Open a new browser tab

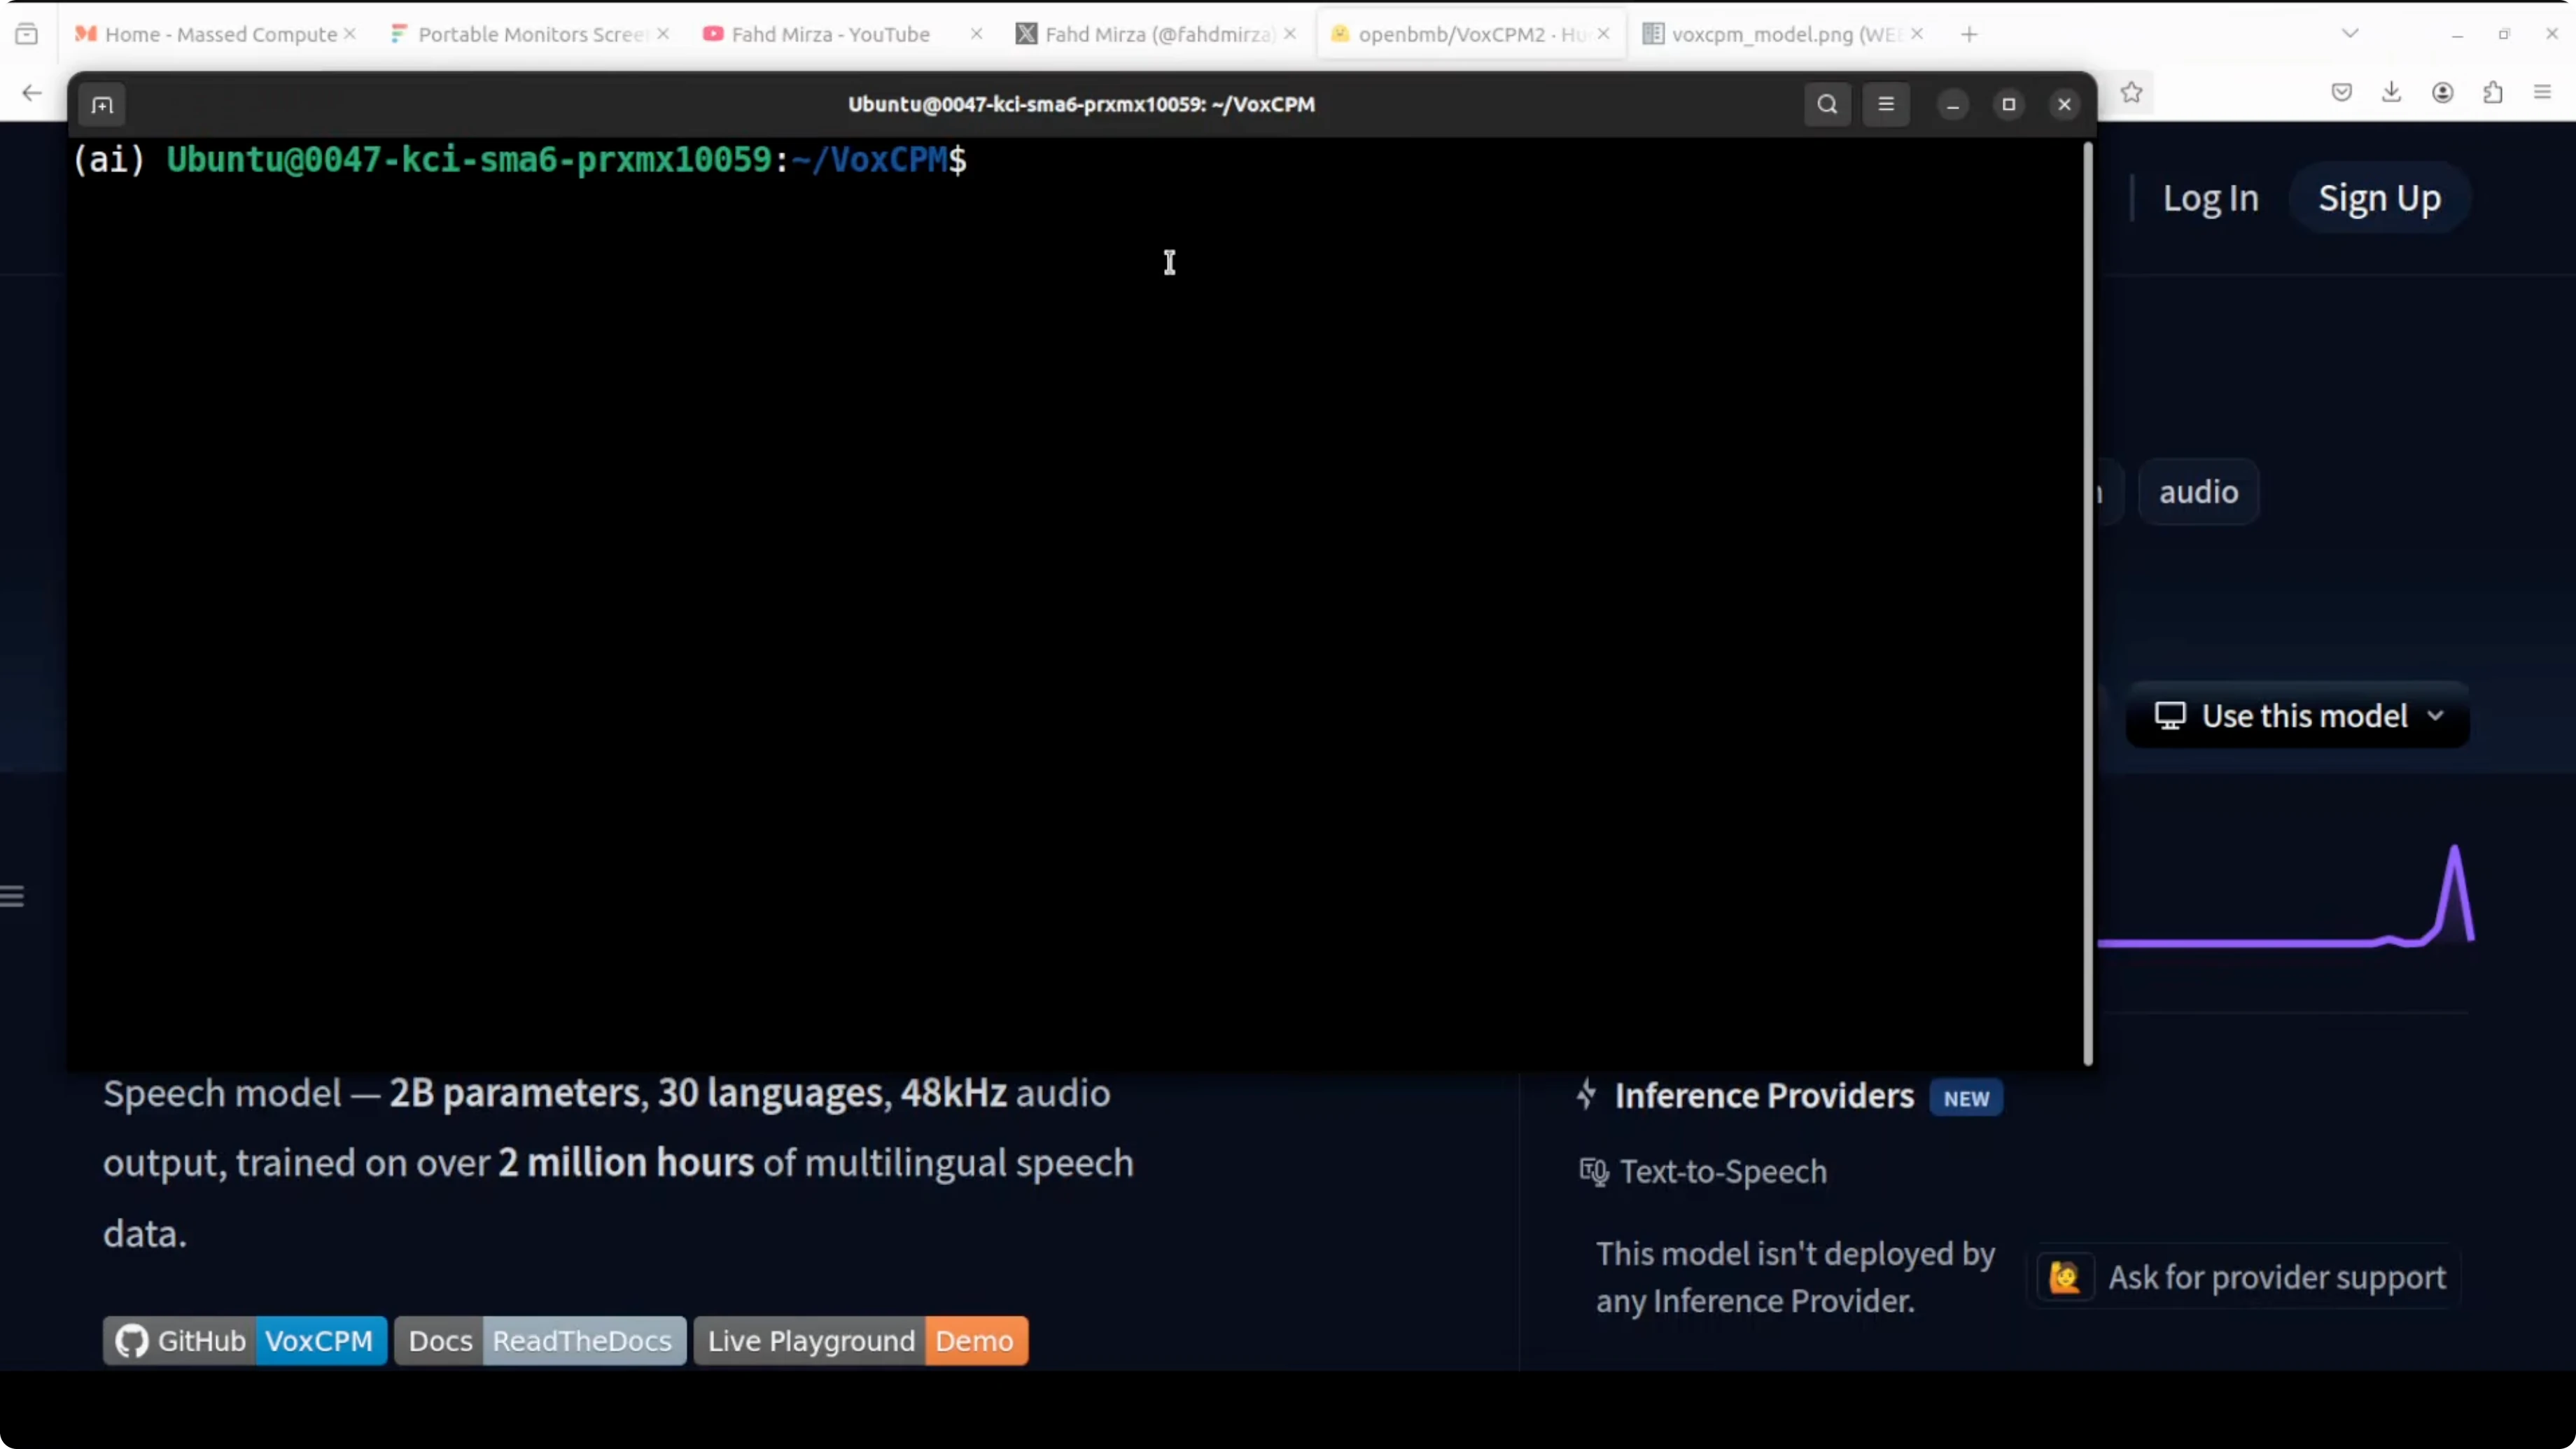(x=1969, y=34)
